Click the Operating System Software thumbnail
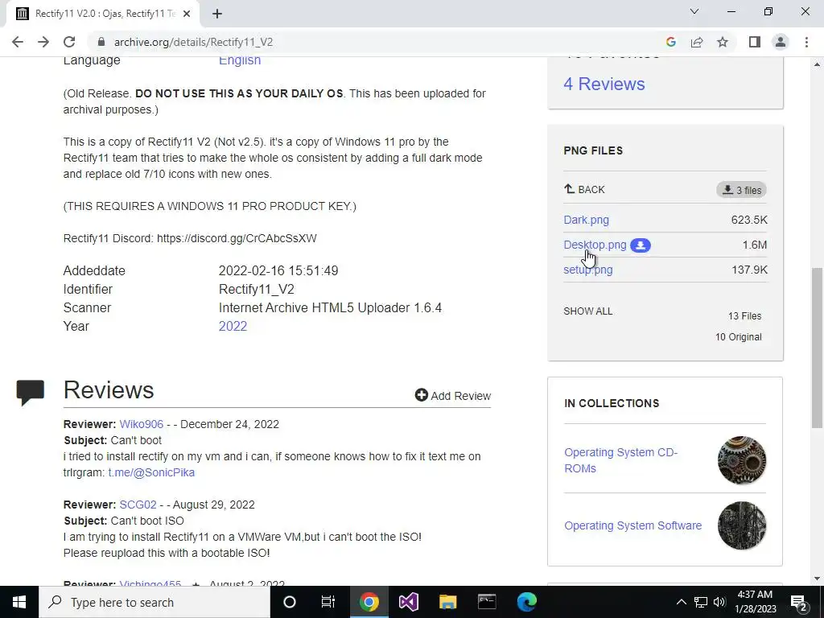 (741, 525)
